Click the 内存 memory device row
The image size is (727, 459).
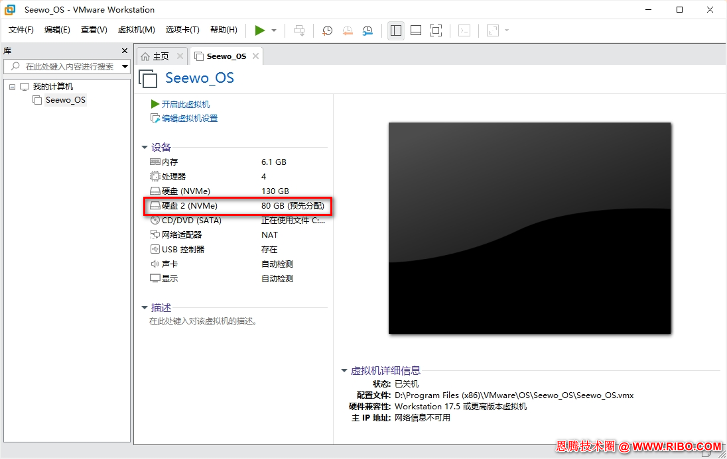(238, 162)
